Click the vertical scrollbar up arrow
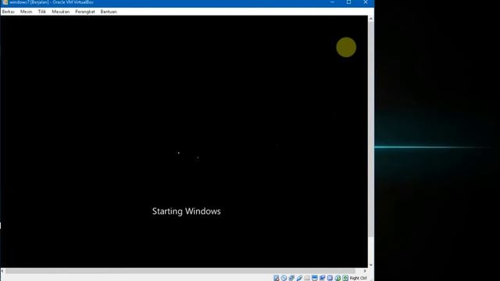 point(371,19)
